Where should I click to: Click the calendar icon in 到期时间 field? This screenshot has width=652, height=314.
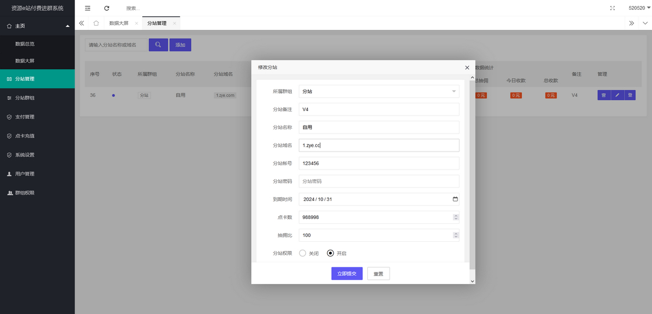tap(455, 199)
